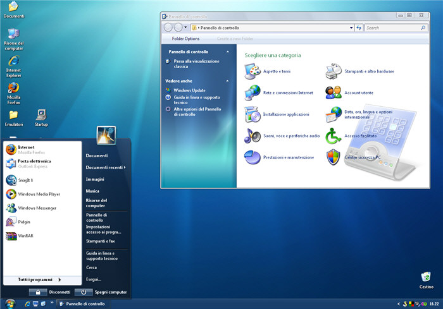Open Windows Messenger in the Start menu
The width and height of the screenshot is (443, 309).
point(42,208)
